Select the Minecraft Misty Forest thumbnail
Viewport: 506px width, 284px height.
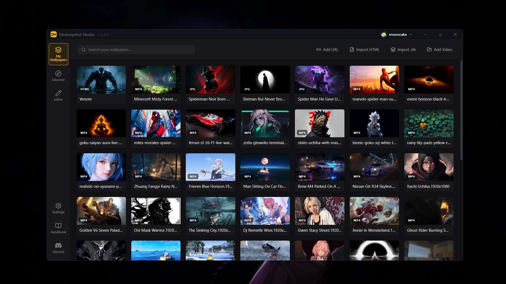[x=156, y=80]
